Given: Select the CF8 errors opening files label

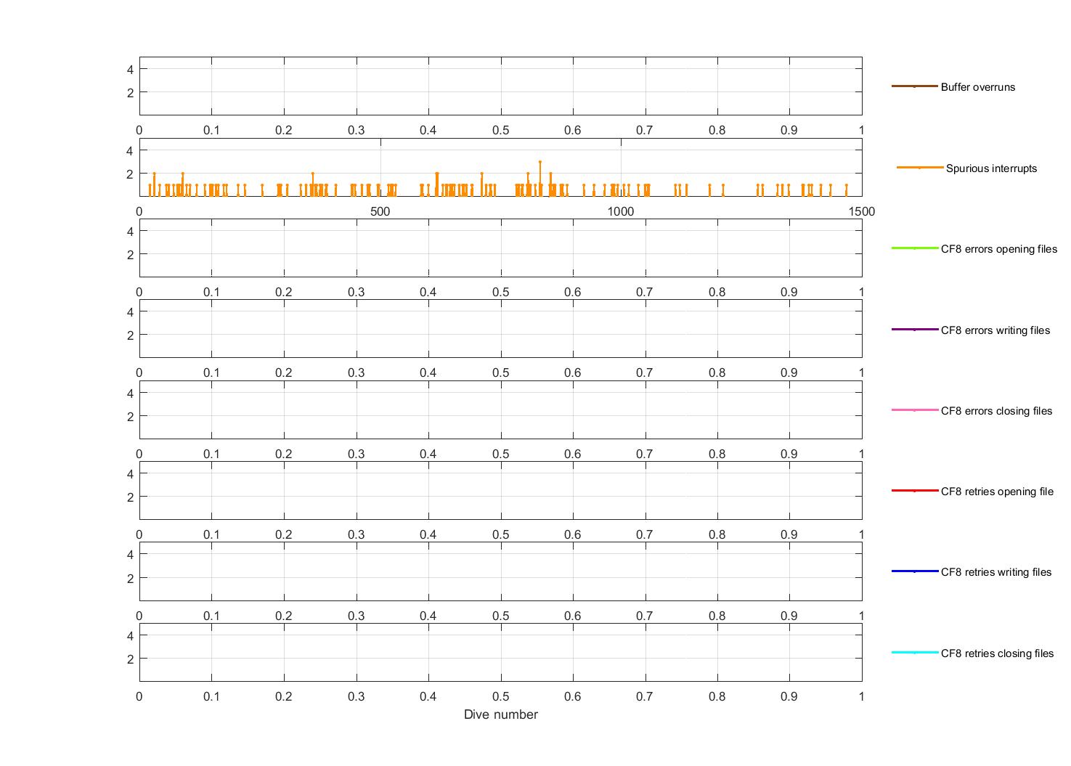Looking at the screenshot, I should click(999, 249).
